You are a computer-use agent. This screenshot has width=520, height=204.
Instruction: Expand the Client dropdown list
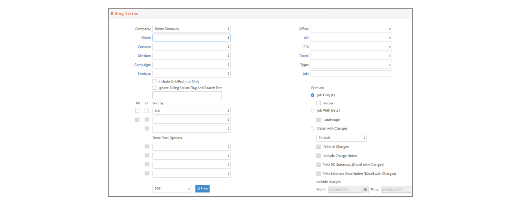191,38
